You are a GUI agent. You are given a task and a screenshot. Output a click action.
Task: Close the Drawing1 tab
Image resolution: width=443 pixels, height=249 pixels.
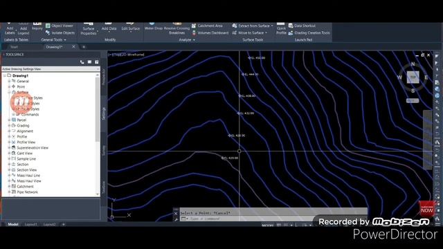pyautogui.click(x=74, y=46)
